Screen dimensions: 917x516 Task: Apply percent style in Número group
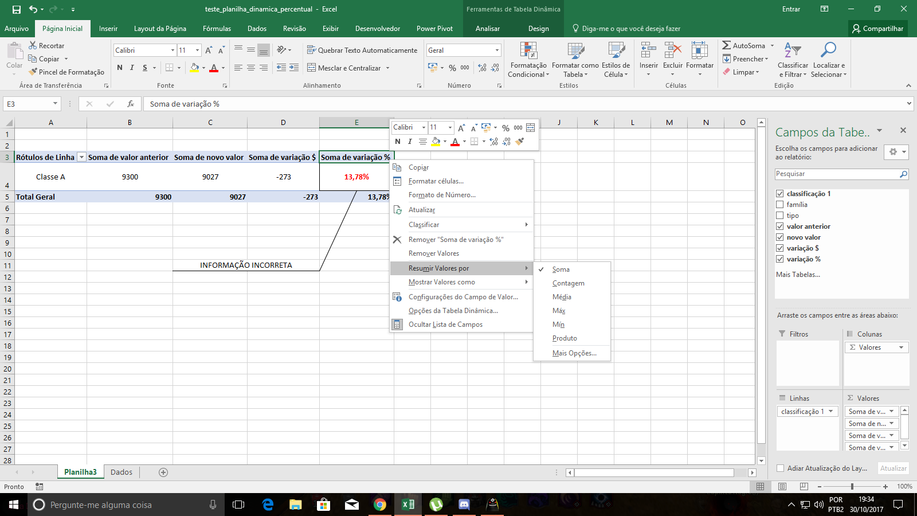coord(452,68)
